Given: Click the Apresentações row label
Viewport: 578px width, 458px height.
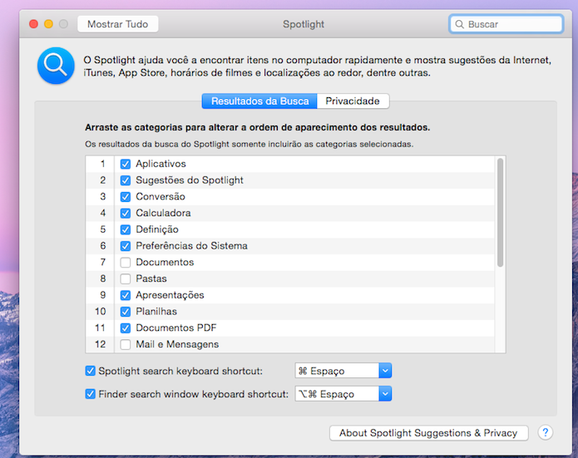Looking at the screenshot, I should tap(170, 295).
